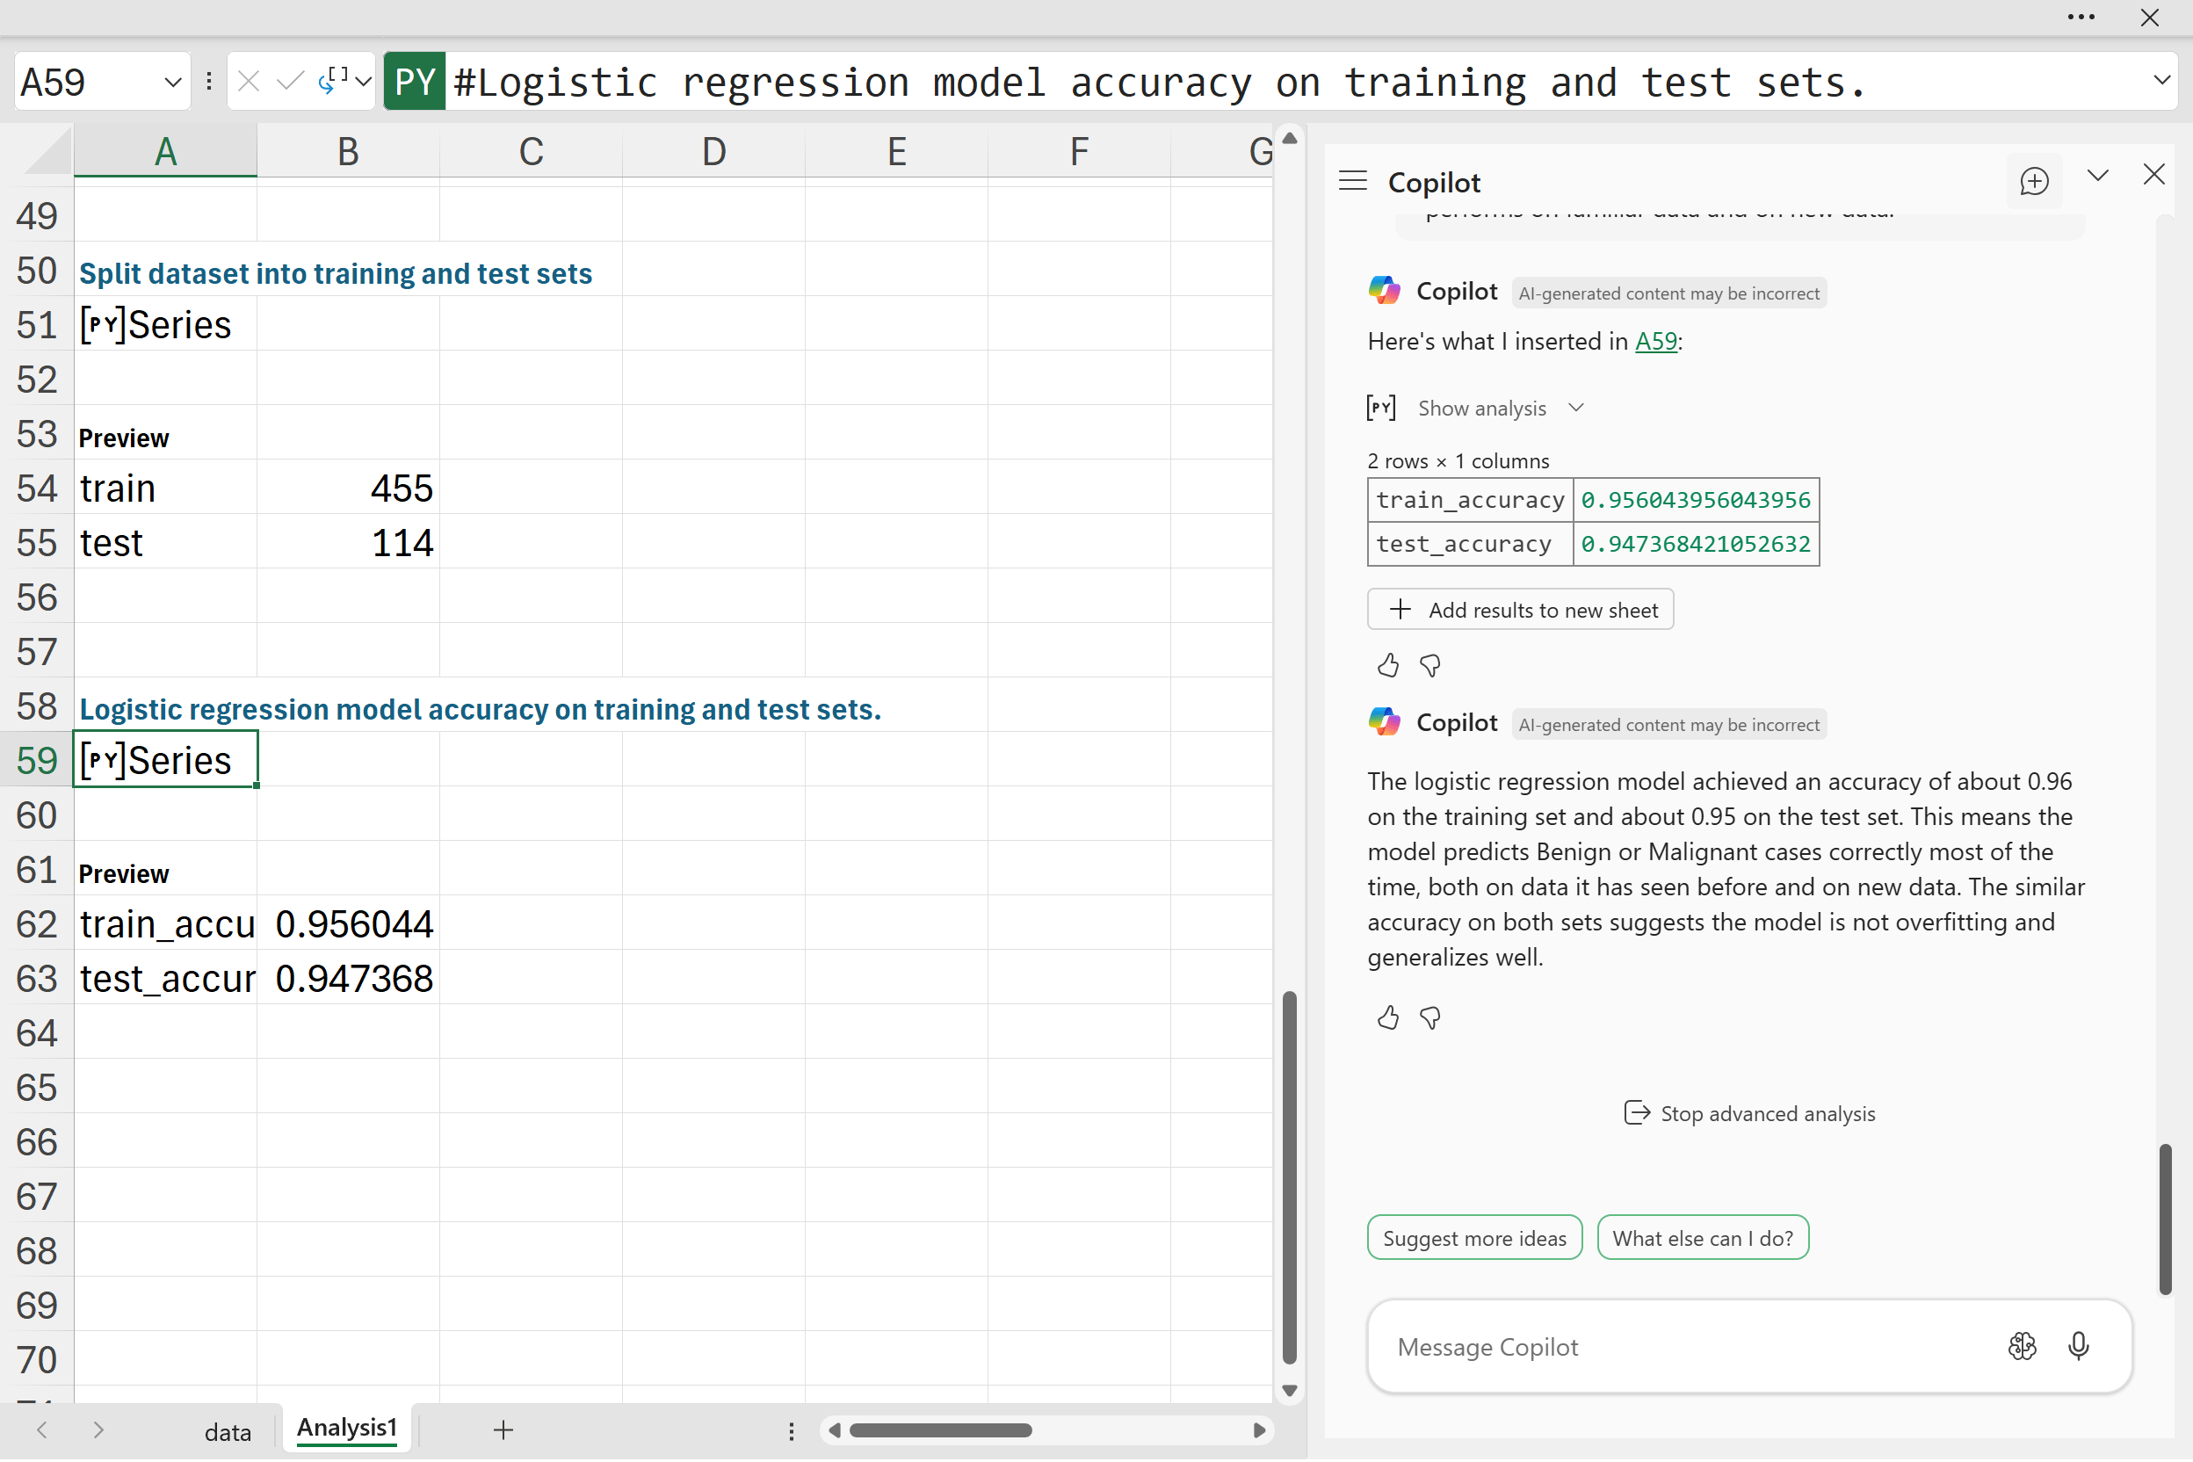The image size is (2193, 1462).
Task: Click the PY Python mode badge in formula bar
Action: [415, 82]
